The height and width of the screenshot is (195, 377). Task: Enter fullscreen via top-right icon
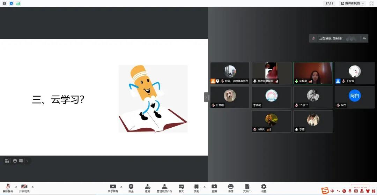pos(371,3)
